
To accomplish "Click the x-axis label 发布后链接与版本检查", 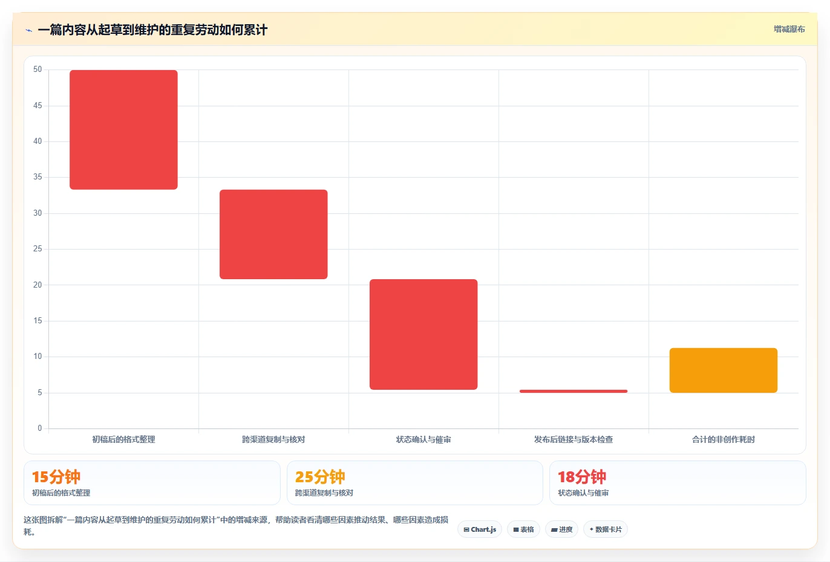I will pos(573,439).
